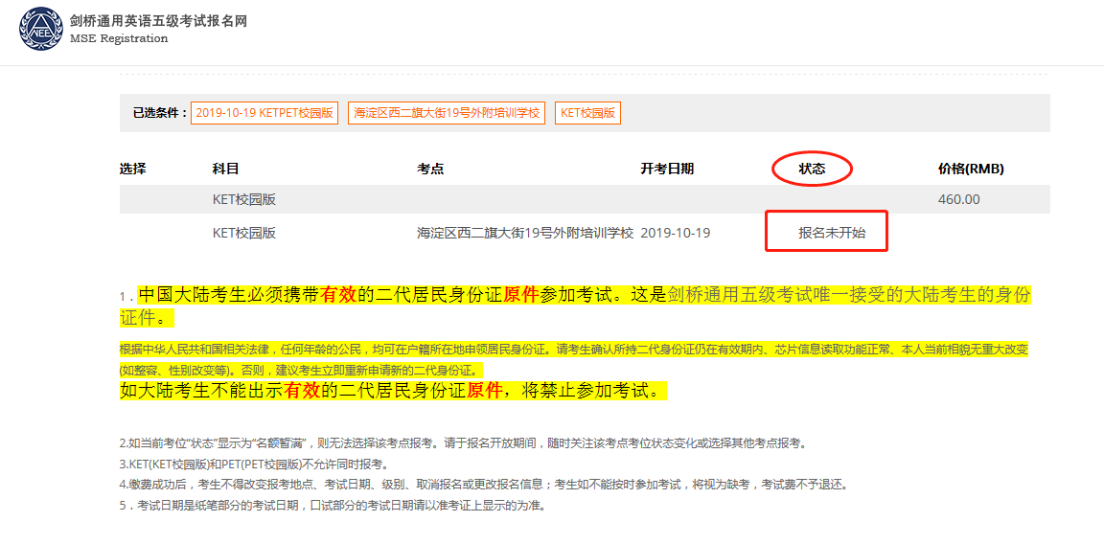Click the 海淀区西二旗大街19号外附培训学校 table cell
Viewport: 1104px width, 544px height.
pyautogui.click(x=525, y=233)
